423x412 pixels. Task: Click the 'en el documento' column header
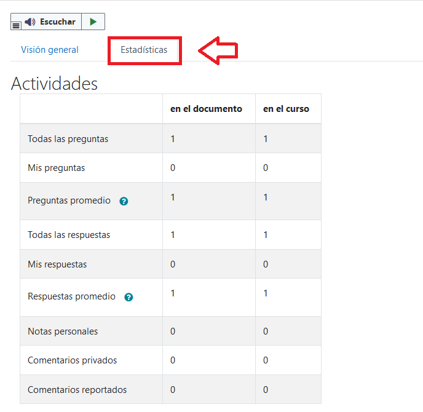[206, 109]
